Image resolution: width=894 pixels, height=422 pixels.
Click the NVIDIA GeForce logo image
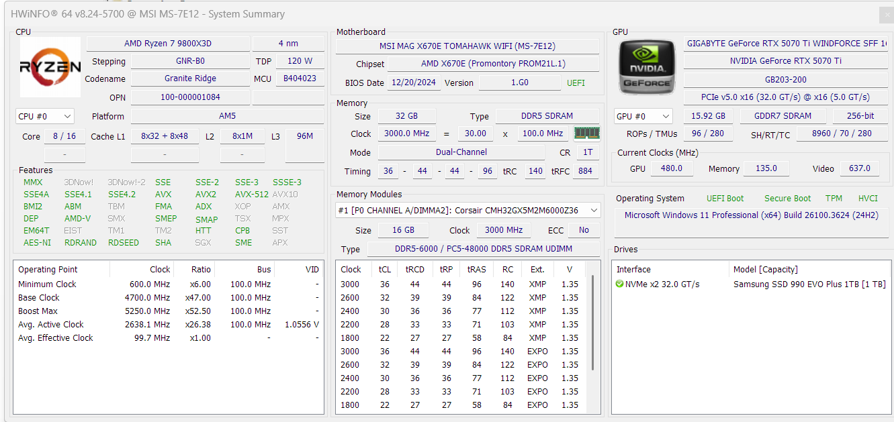pos(646,66)
